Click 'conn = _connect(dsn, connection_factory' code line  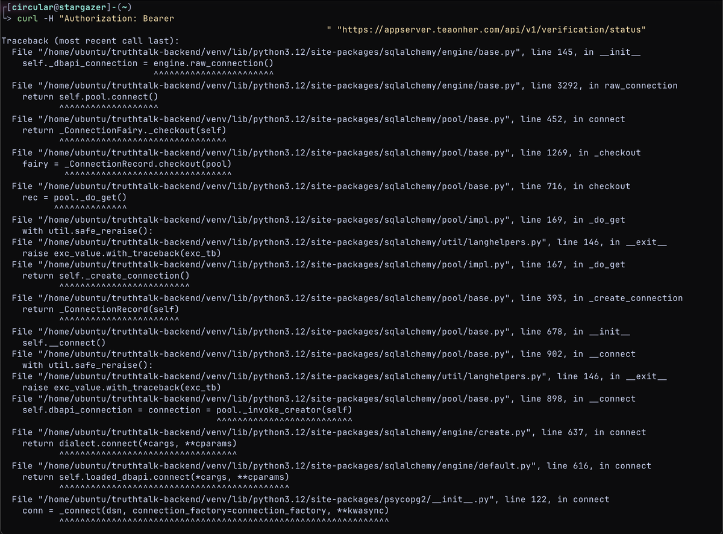click(x=205, y=511)
